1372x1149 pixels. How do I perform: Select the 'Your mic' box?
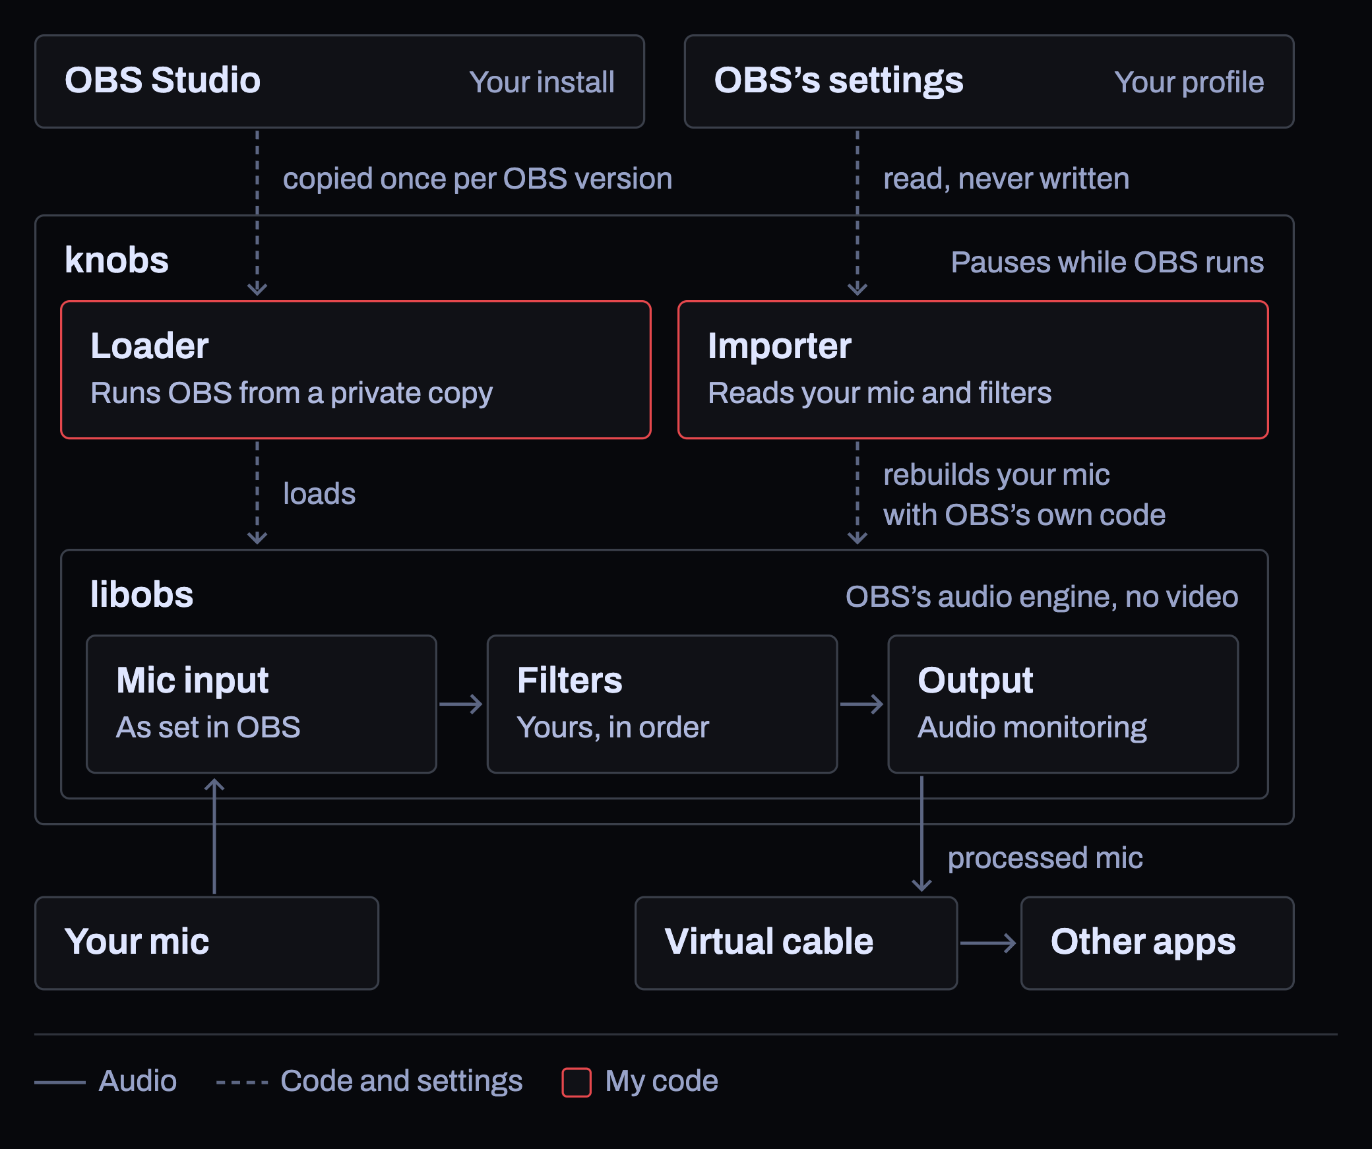[x=206, y=943]
